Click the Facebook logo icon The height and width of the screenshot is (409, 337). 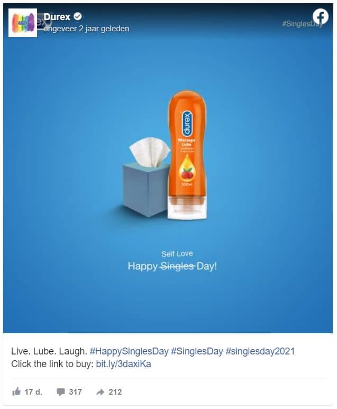320,17
